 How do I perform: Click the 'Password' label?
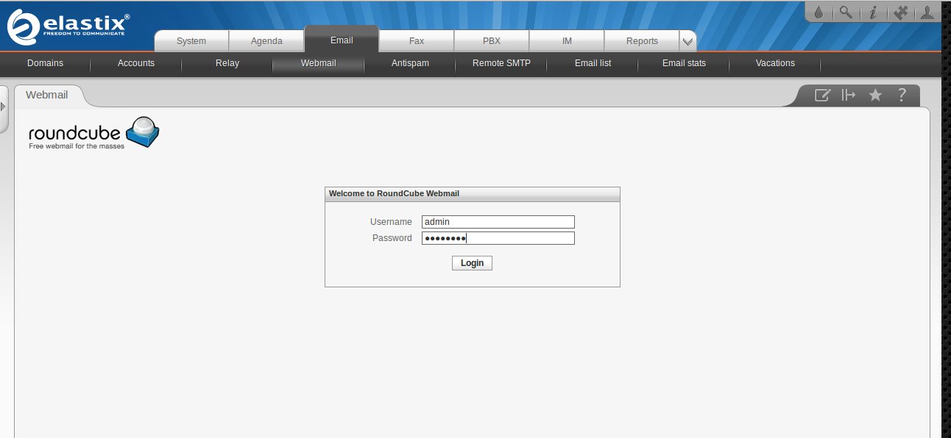(392, 238)
